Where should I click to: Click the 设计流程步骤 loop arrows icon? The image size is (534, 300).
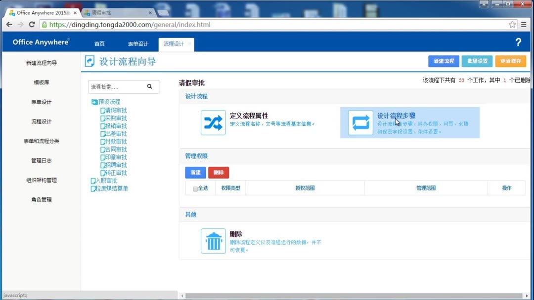click(x=359, y=122)
